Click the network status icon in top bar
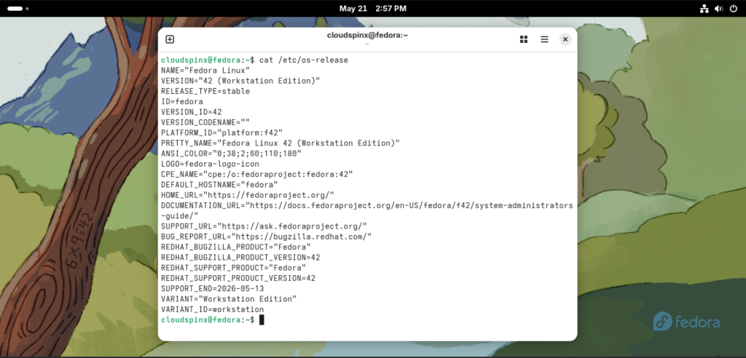 [x=704, y=9]
